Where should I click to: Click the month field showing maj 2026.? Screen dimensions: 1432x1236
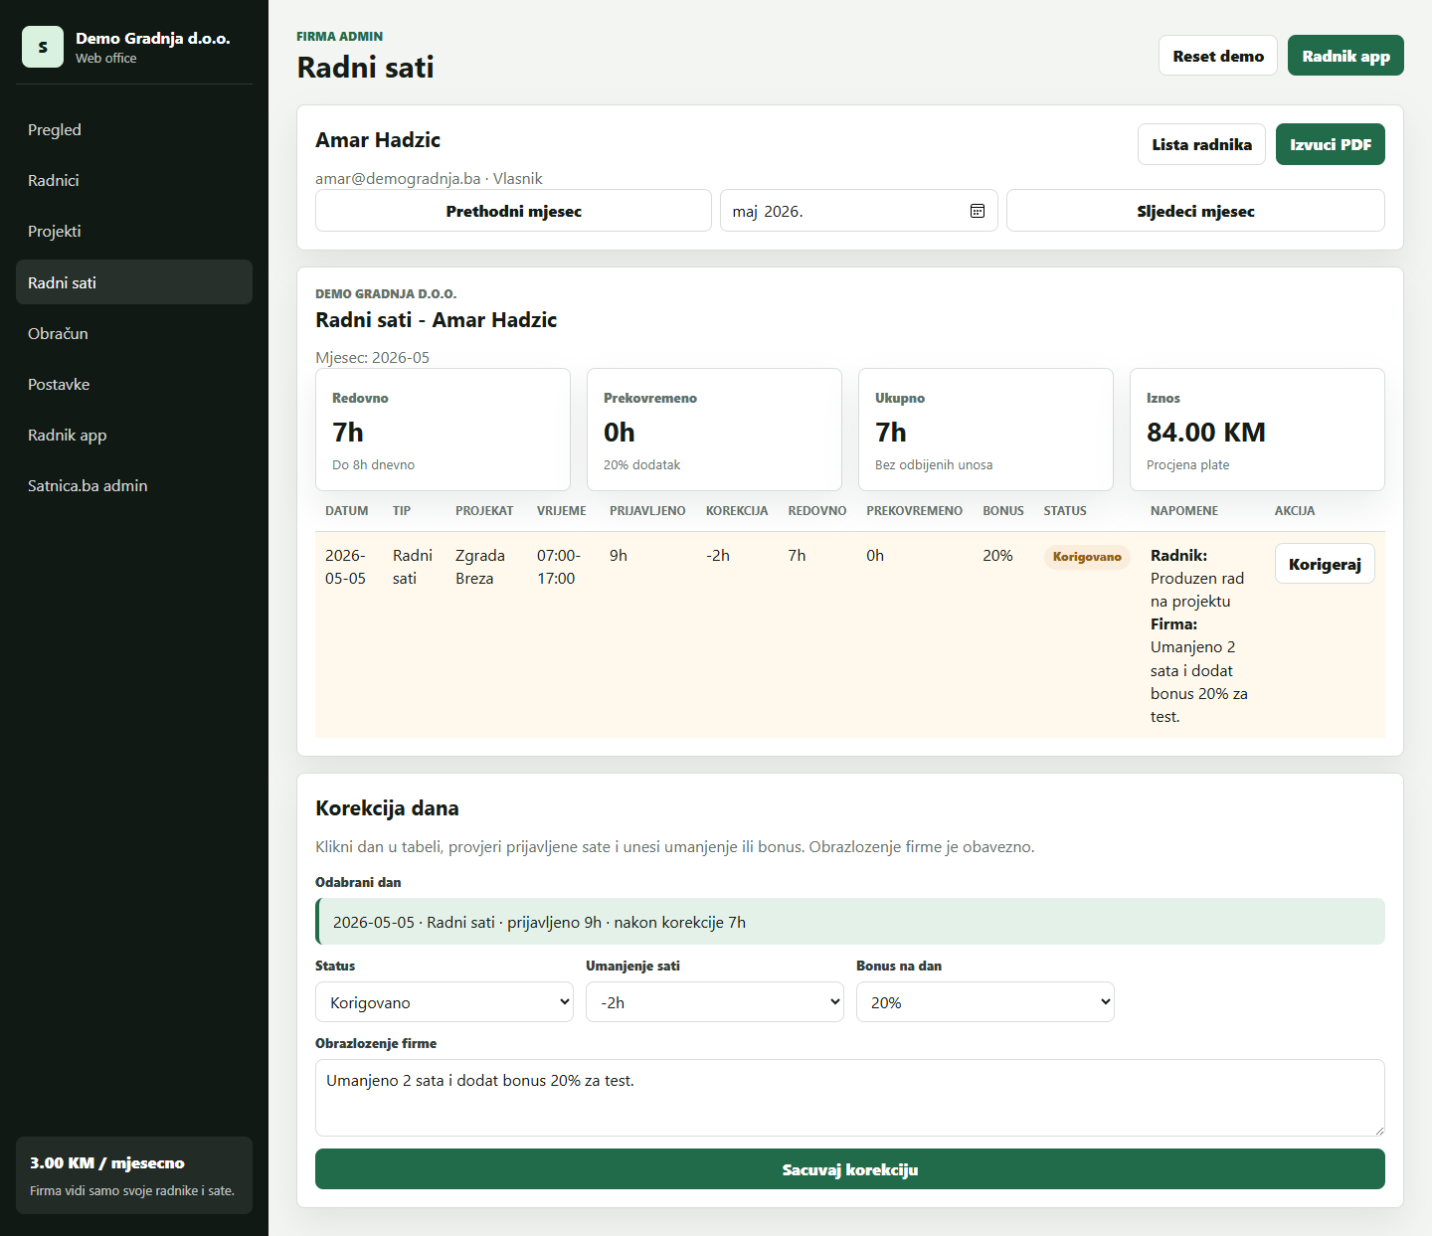(x=859, y=211)
